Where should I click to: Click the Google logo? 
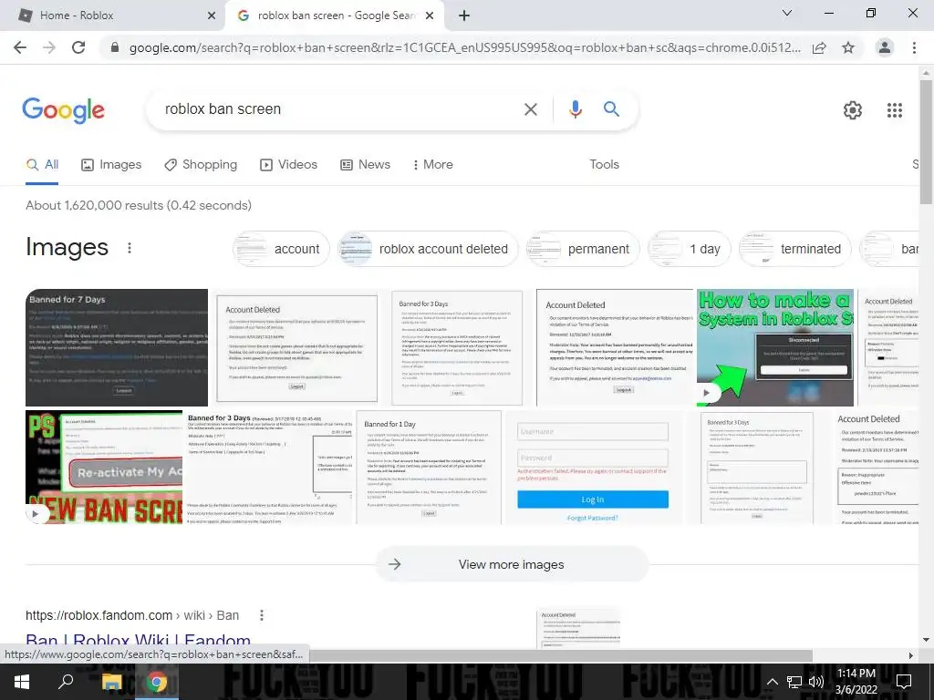point(63,110)
